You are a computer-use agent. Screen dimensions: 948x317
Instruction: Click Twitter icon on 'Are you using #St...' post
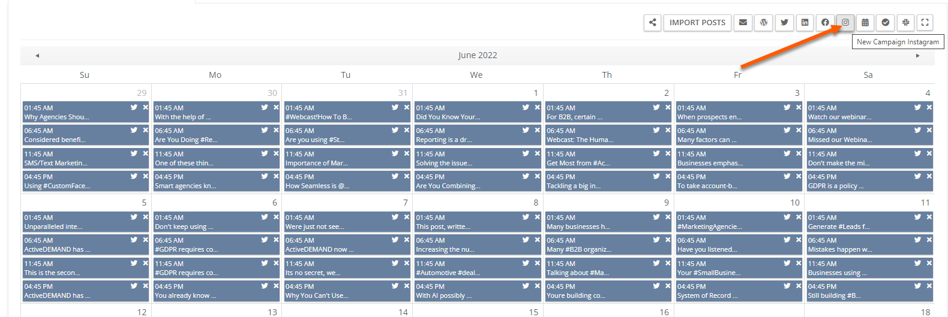[x=396, y=130]
